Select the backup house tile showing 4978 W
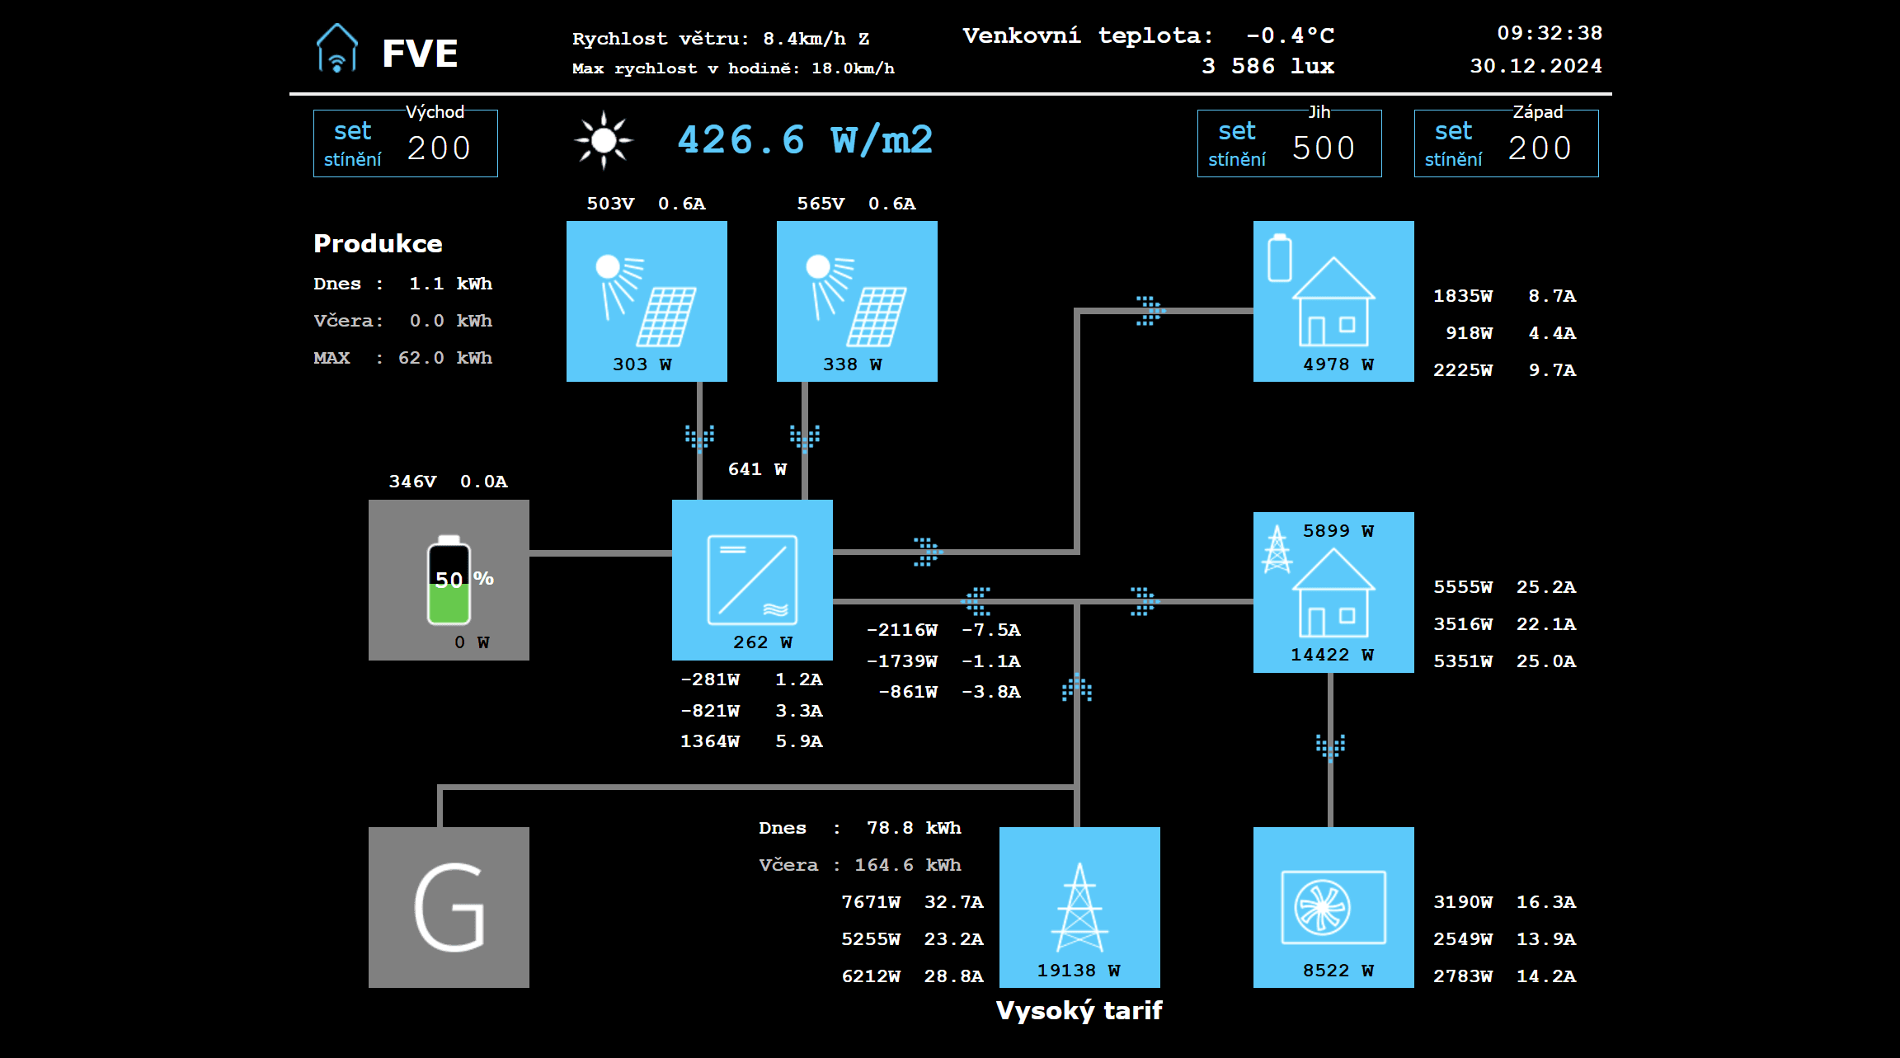1900x1058 pixels. 1333,301
